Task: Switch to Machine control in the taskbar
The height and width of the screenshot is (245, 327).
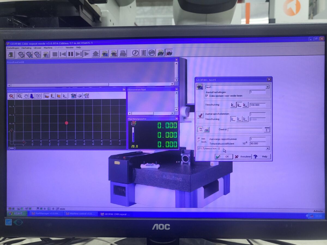Action: 80,214
